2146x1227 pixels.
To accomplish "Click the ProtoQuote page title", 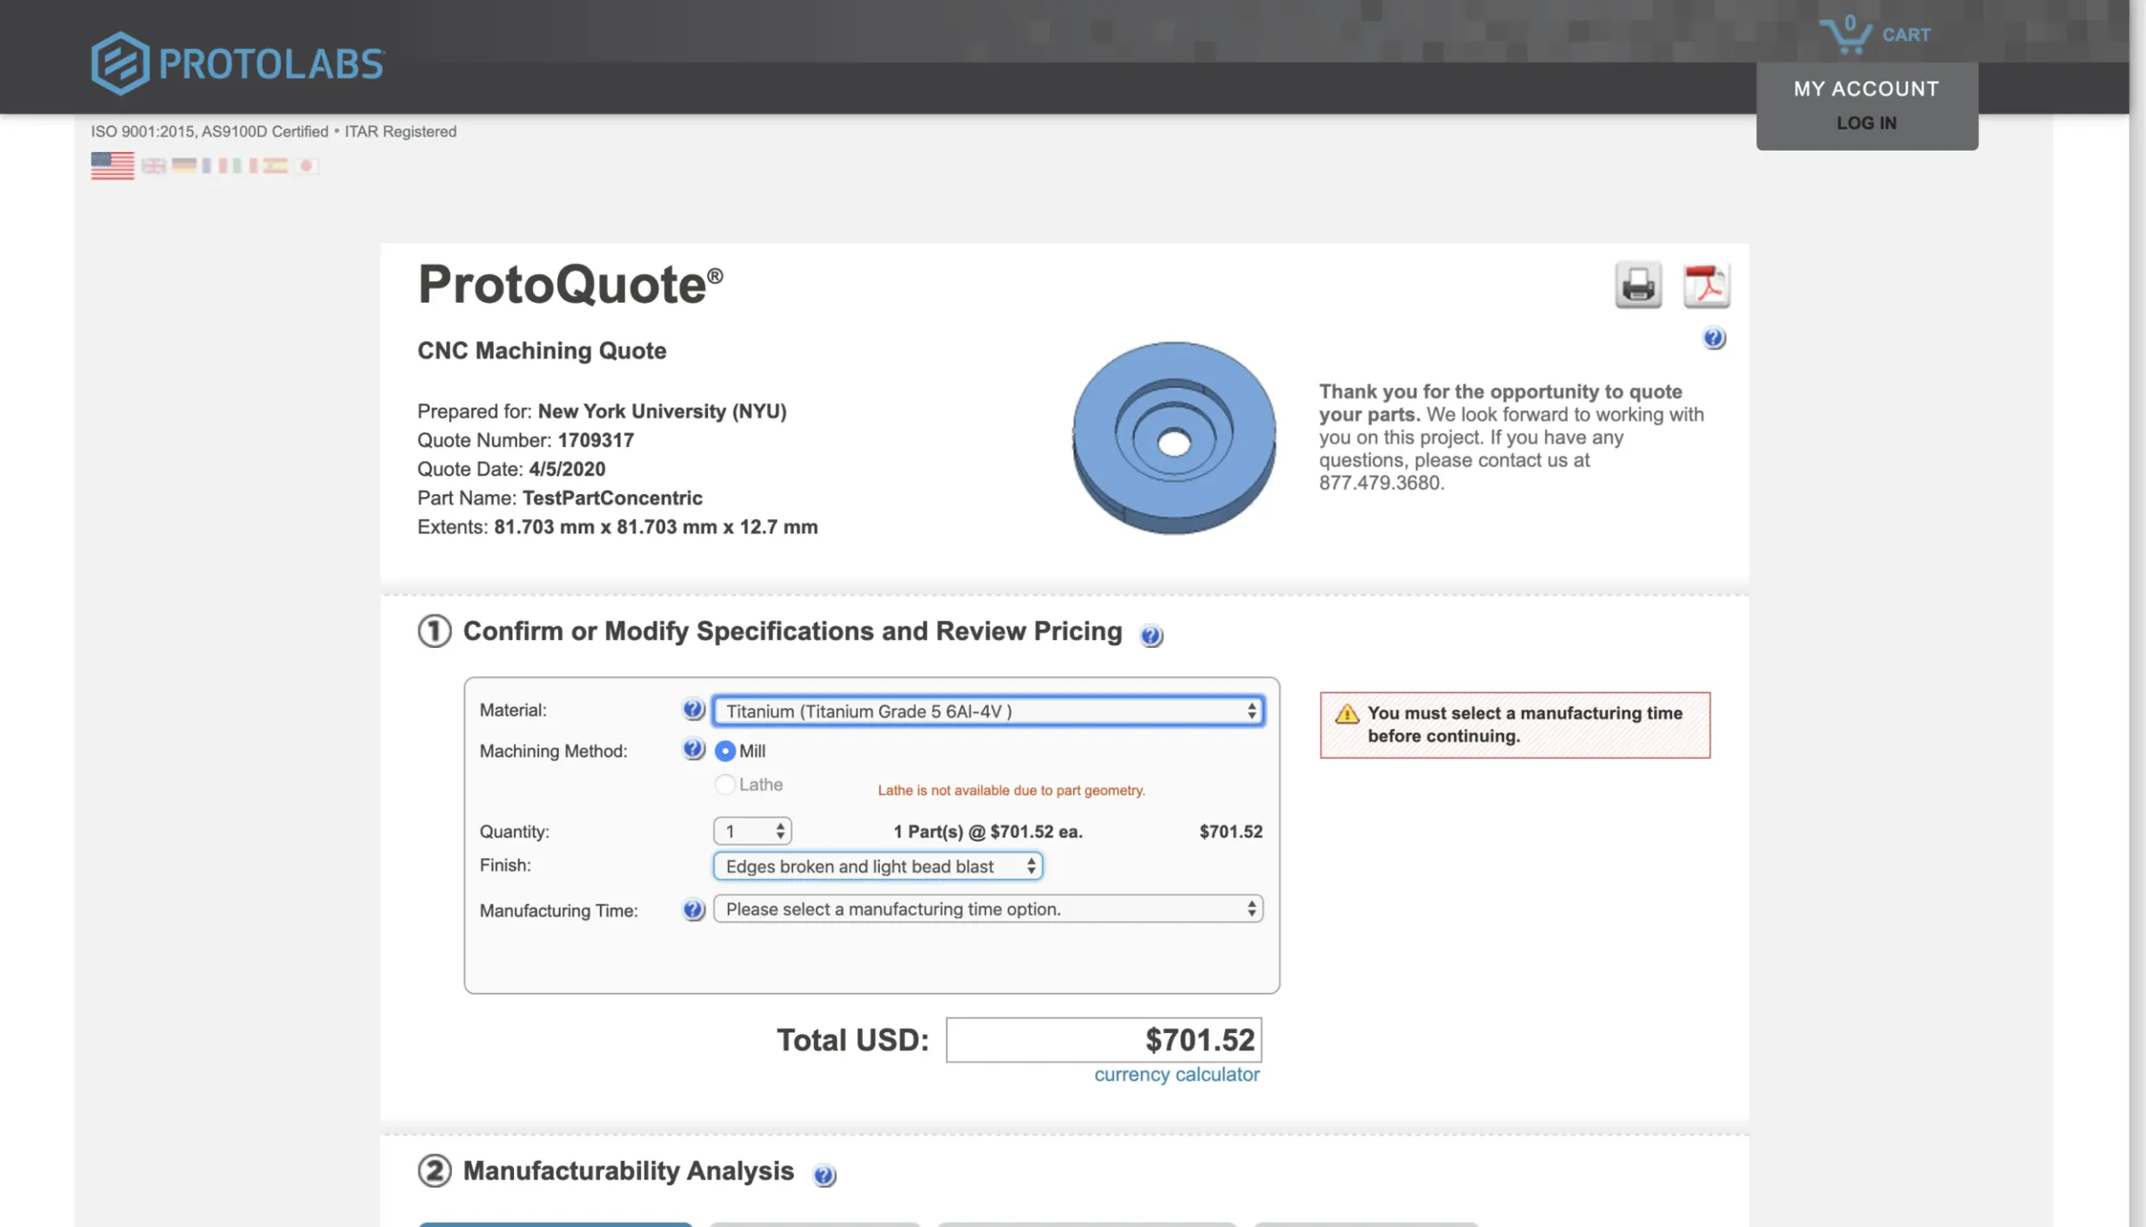I will [x=570, y=284].
